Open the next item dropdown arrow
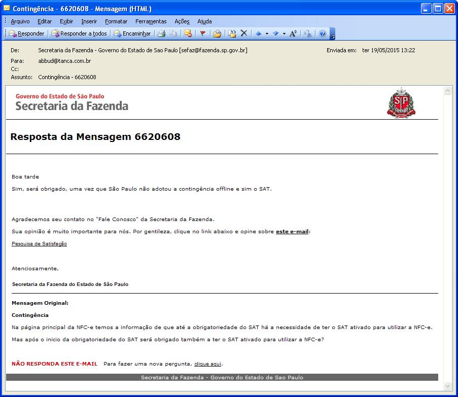The image size is (458, 397). (x=284, y=34)
